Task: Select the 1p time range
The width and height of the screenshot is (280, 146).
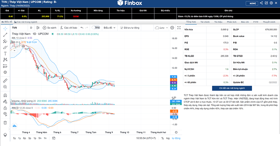Action: click(35, 138)
